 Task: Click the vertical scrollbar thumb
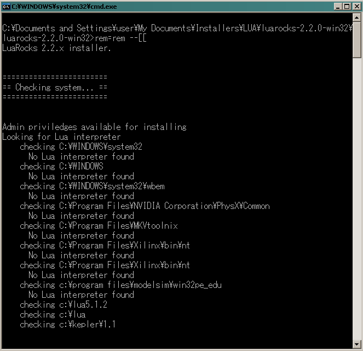[357, 39]
